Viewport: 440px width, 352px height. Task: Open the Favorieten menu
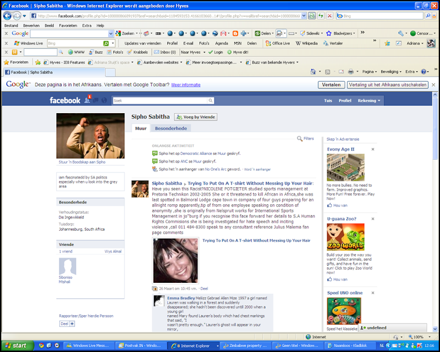click(x=68, y=25)
